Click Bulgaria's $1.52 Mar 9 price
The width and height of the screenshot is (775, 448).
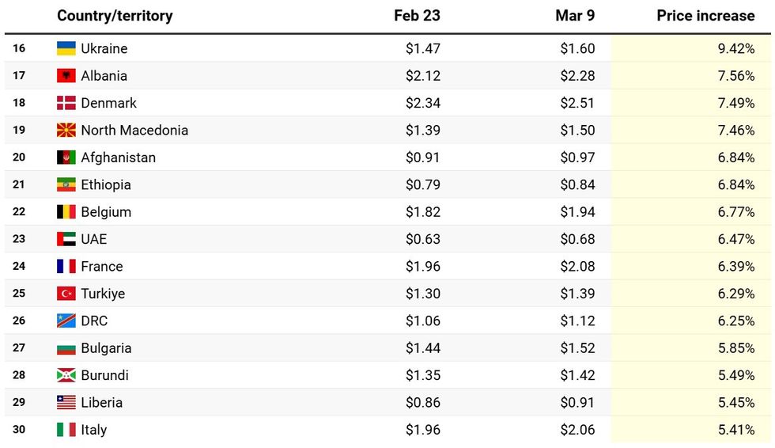click(x=577, y=348)
